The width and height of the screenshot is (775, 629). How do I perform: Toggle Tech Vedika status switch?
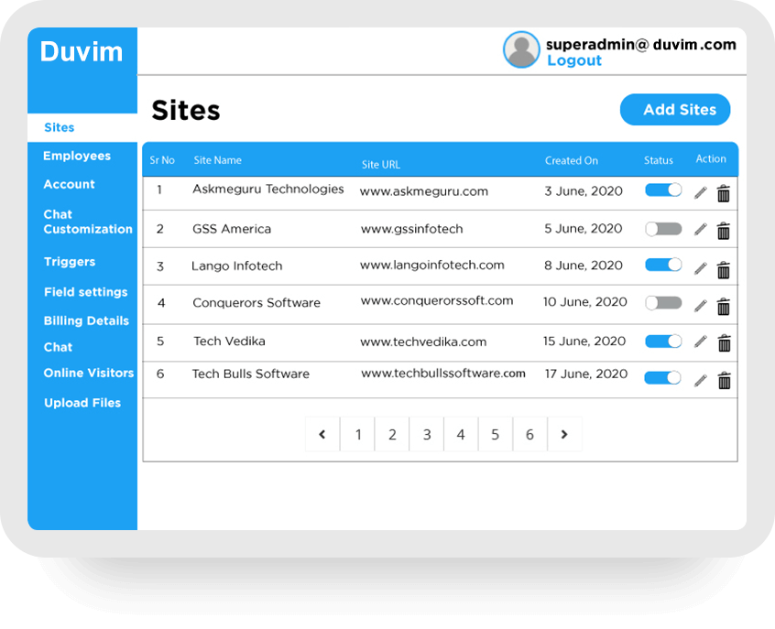663,341
